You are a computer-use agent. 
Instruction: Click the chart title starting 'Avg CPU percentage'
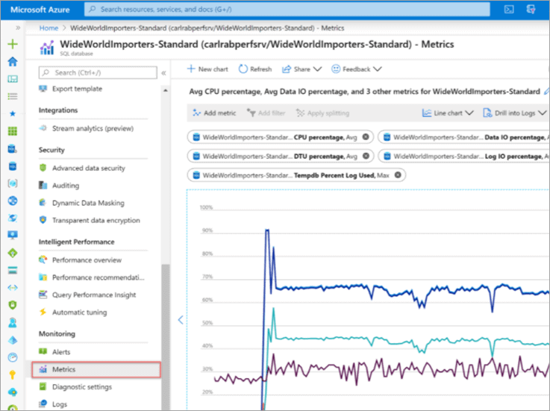coord(364,92)
